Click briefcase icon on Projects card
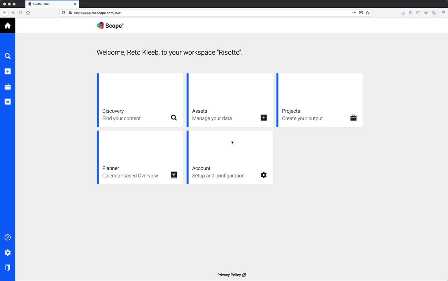The image size is (448, 281). [353, 118]
